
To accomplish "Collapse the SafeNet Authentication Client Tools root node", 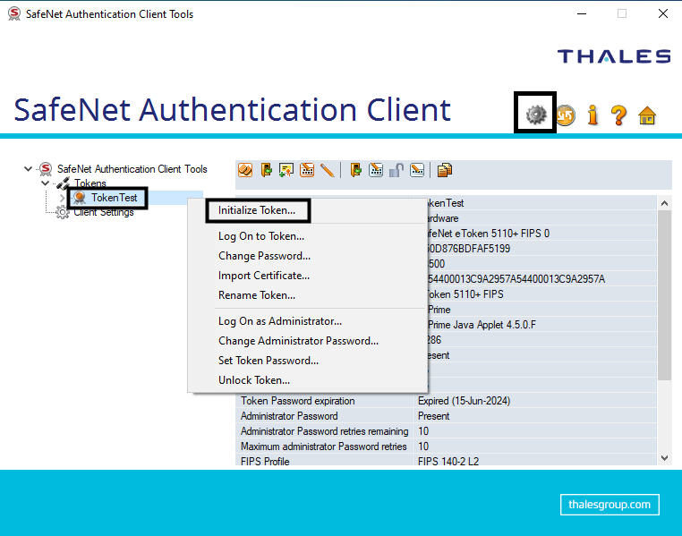I will pos(30,168).
